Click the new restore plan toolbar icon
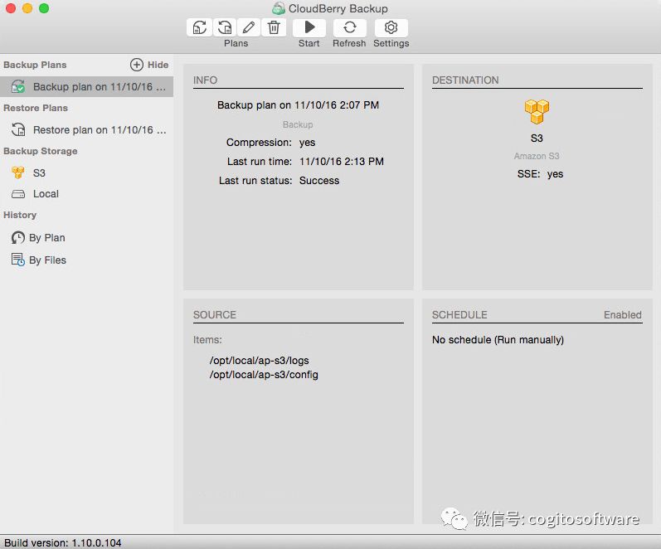The width and height of the screenshot is (661, 549). [224, 28]
